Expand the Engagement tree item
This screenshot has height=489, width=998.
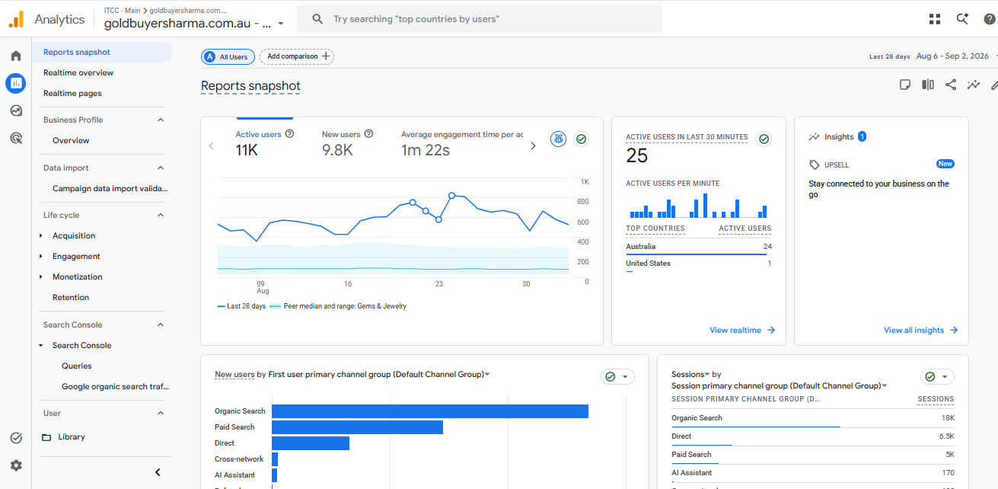tap(41, 257)
